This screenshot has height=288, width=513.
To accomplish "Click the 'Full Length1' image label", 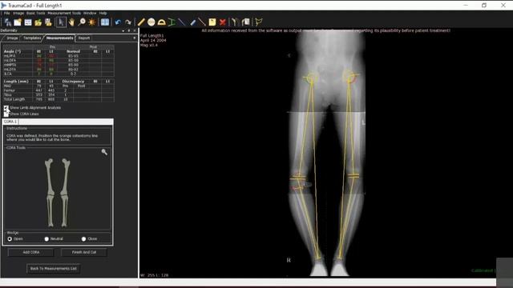I will pos(151,35).
